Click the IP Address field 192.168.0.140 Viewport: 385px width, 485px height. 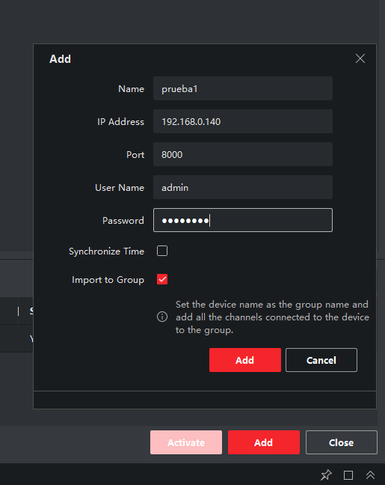pos(243,121)
